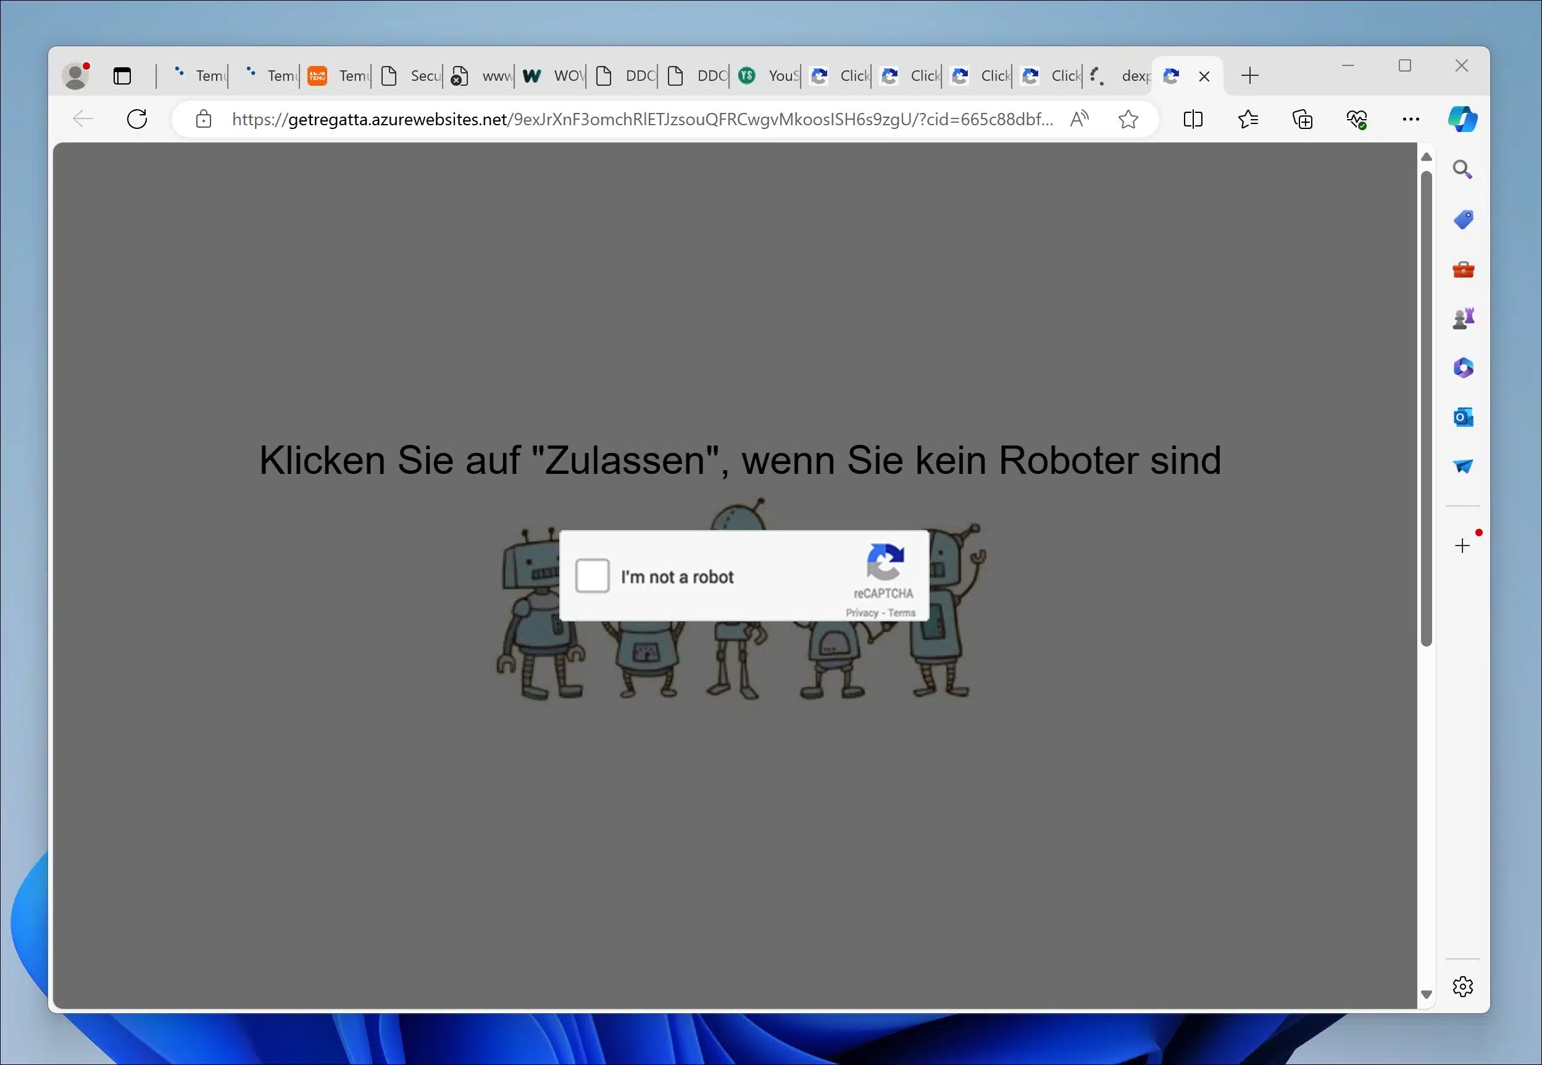Select the address bar URL field
Viewport: 1542px width, 1065px height.
pyautogui.click(x=643, y=118)
